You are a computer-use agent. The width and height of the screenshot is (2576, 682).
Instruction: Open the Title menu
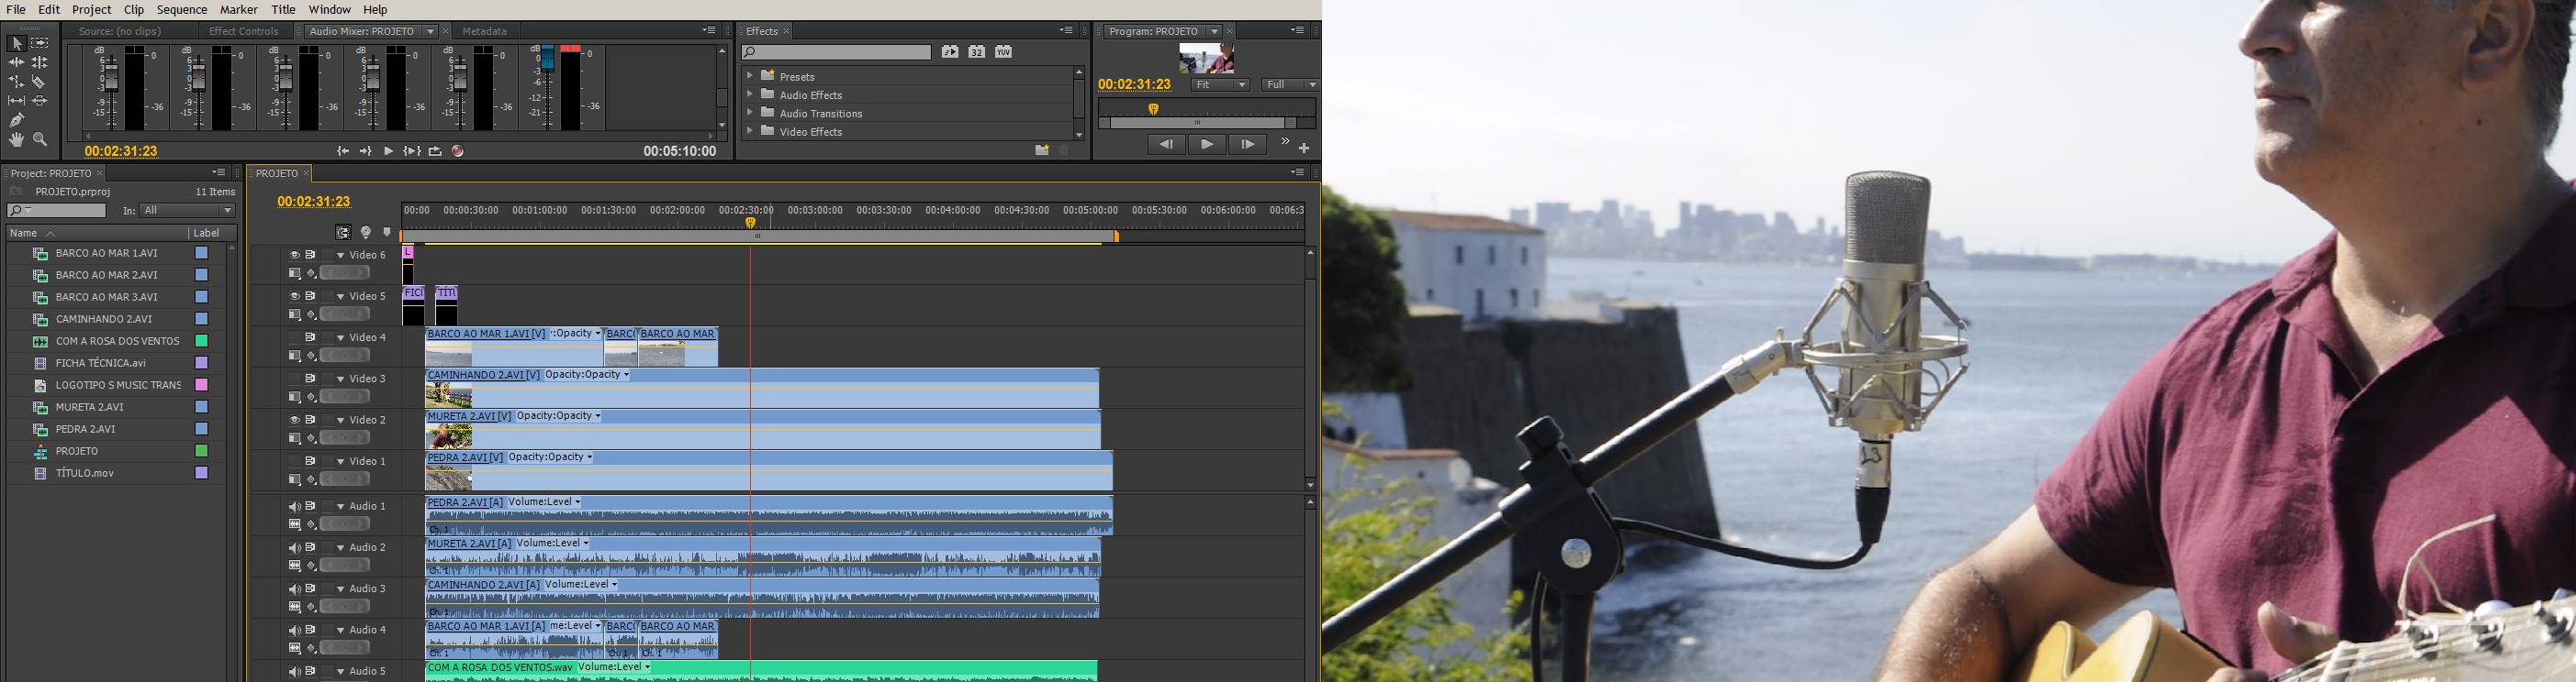click(x=283, y=9)
